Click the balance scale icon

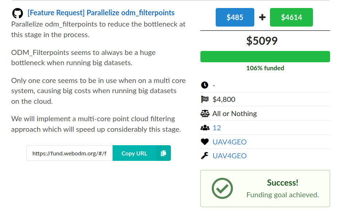click(205, 114)
